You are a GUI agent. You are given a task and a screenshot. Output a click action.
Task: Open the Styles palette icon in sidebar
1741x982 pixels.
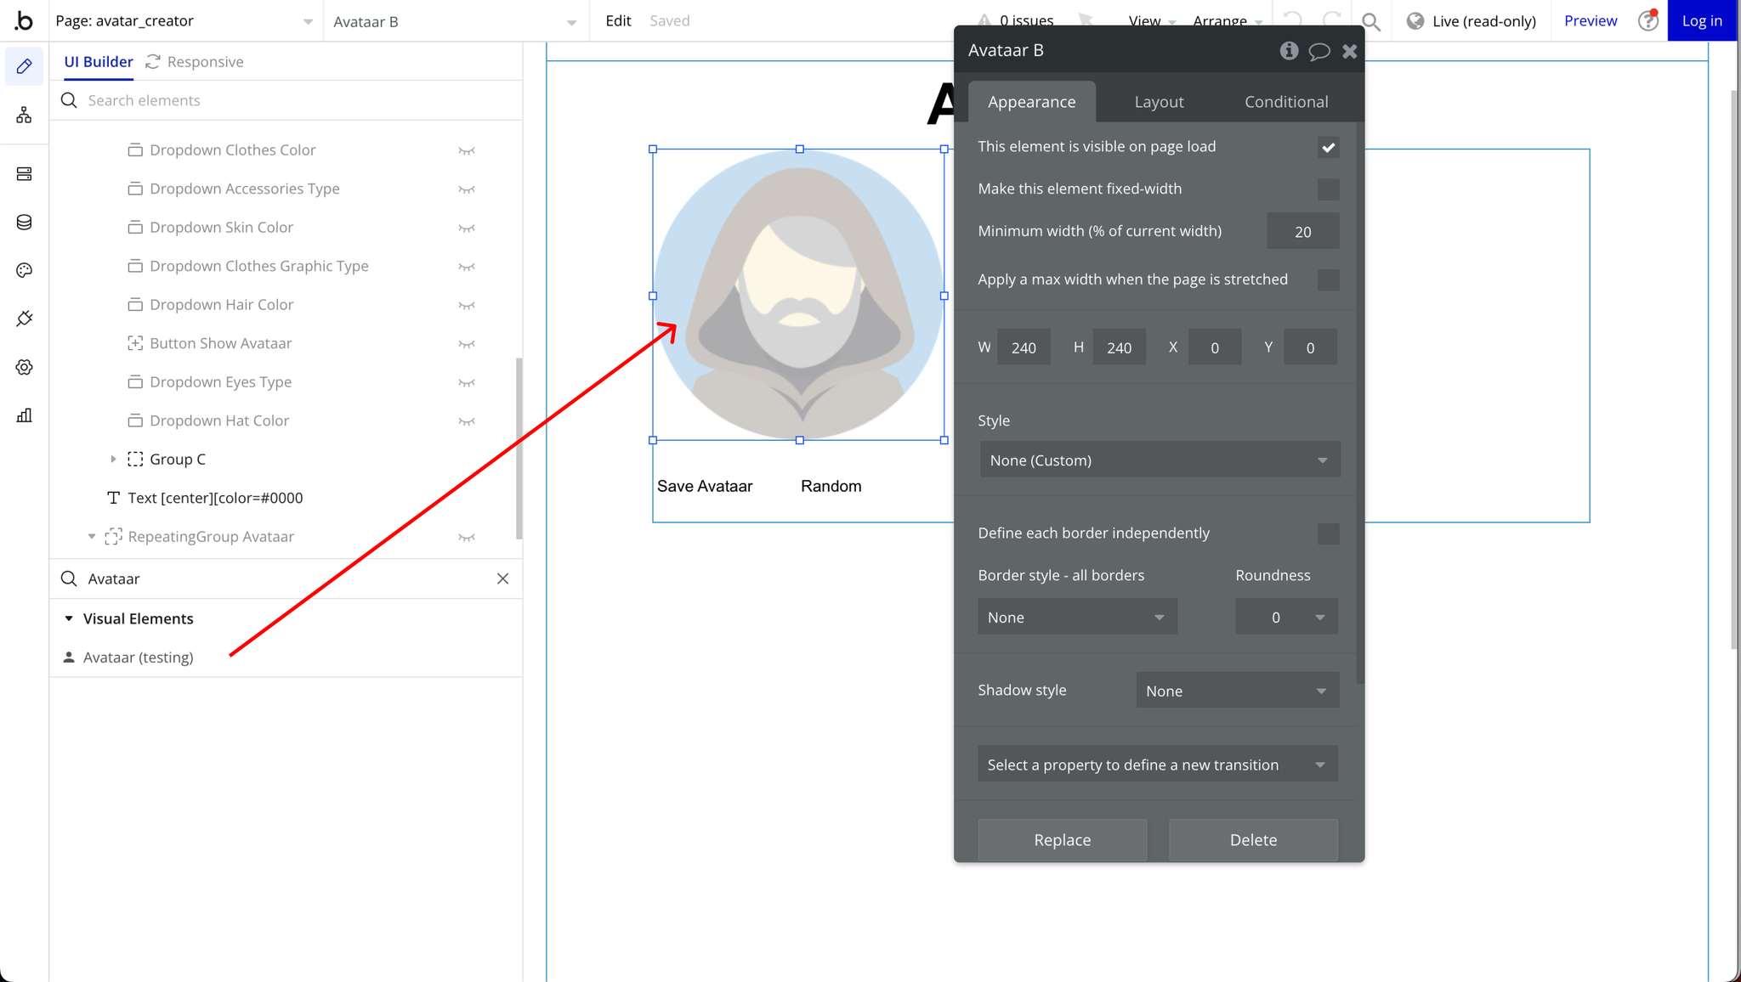(x=24, y=270)
